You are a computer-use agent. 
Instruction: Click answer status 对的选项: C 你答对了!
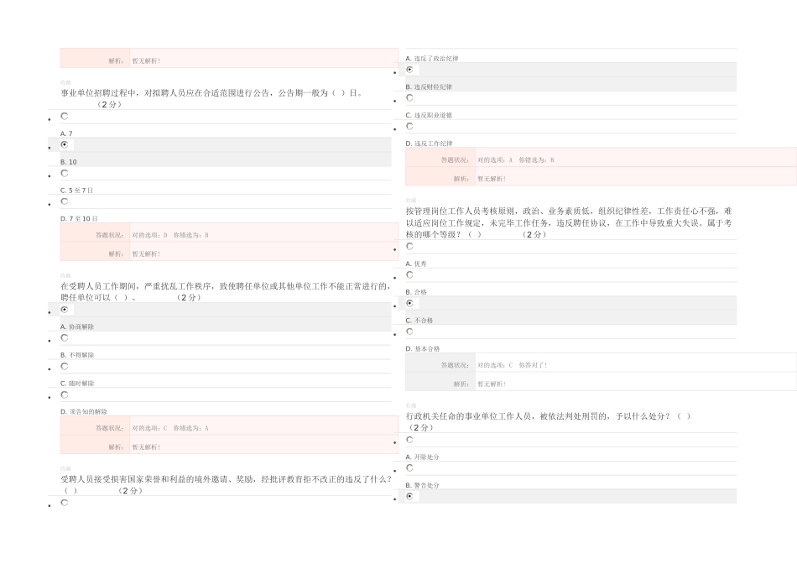pos(512,365)
